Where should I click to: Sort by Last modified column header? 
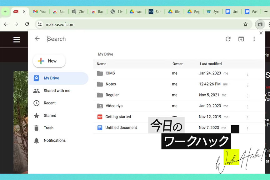tap(211, 64)
